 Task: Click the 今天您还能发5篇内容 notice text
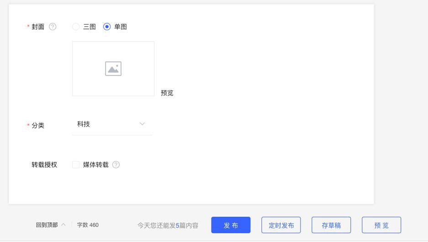[x=168, y=225]
